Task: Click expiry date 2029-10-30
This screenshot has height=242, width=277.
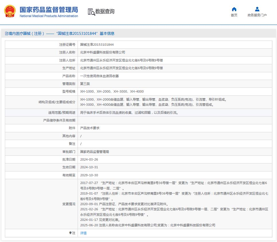Action: point(89,175)
